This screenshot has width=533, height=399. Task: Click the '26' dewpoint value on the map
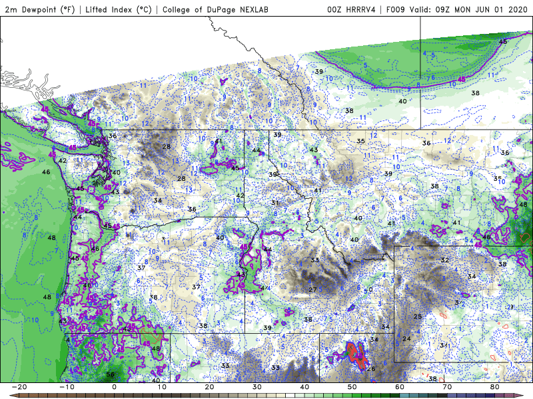(371, 369)
